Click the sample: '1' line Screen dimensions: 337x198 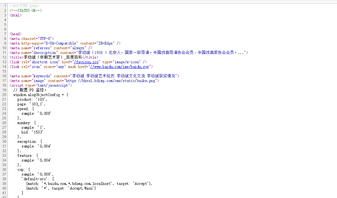(x=33, y=128)
